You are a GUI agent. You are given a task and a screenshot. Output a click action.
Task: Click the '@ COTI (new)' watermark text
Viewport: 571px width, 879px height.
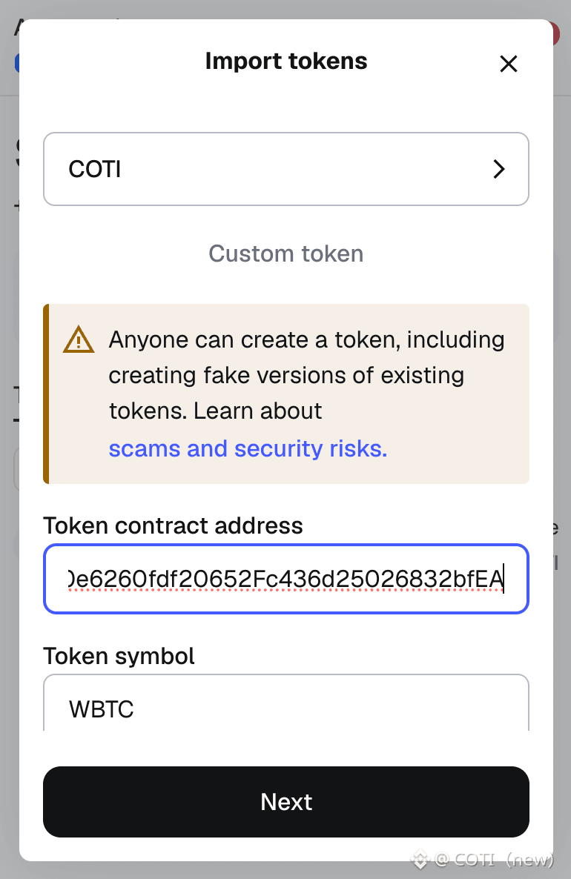[494, 860]
